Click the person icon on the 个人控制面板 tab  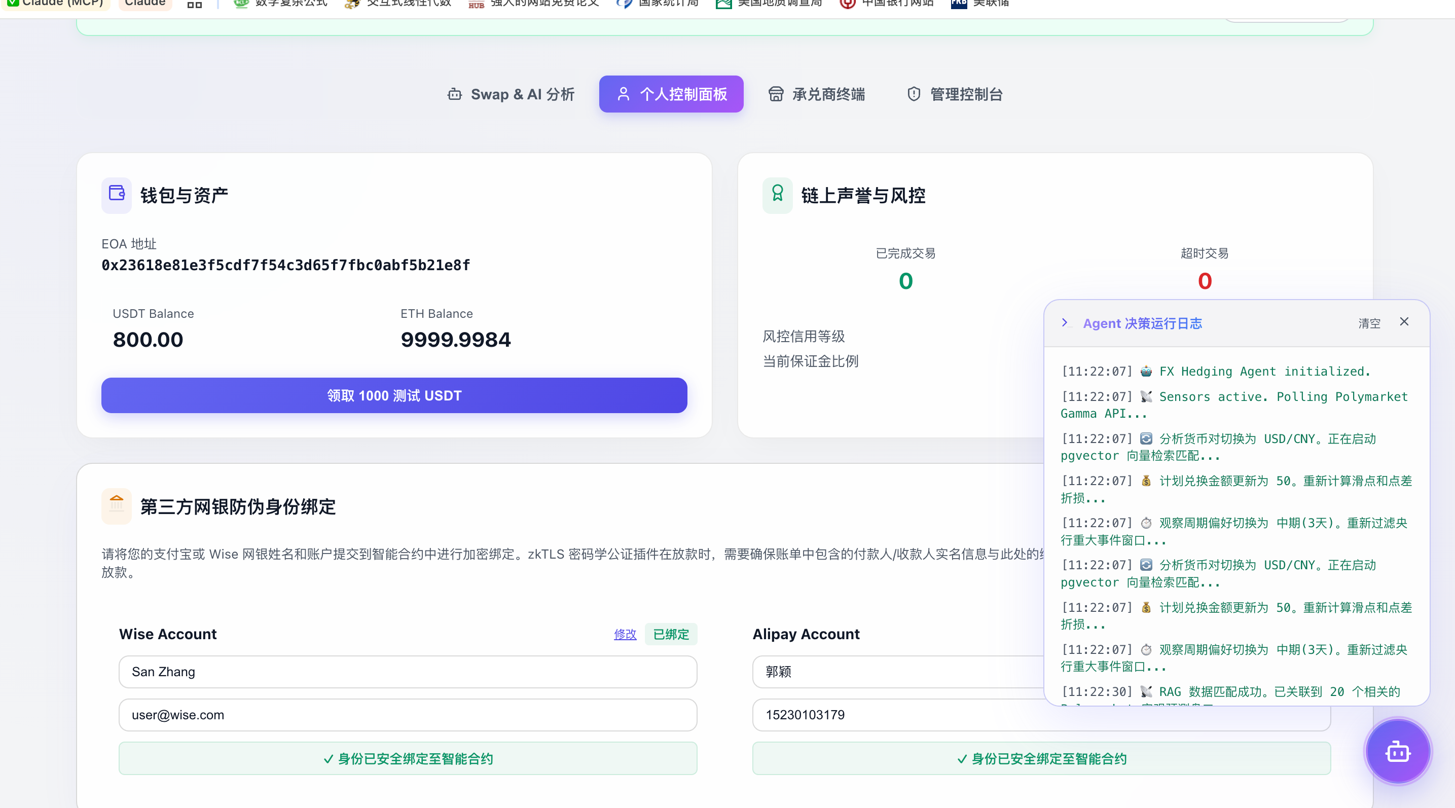[623, 94]
